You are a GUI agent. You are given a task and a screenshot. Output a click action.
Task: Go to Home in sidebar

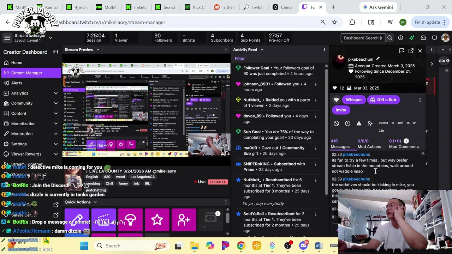[31, 63]
